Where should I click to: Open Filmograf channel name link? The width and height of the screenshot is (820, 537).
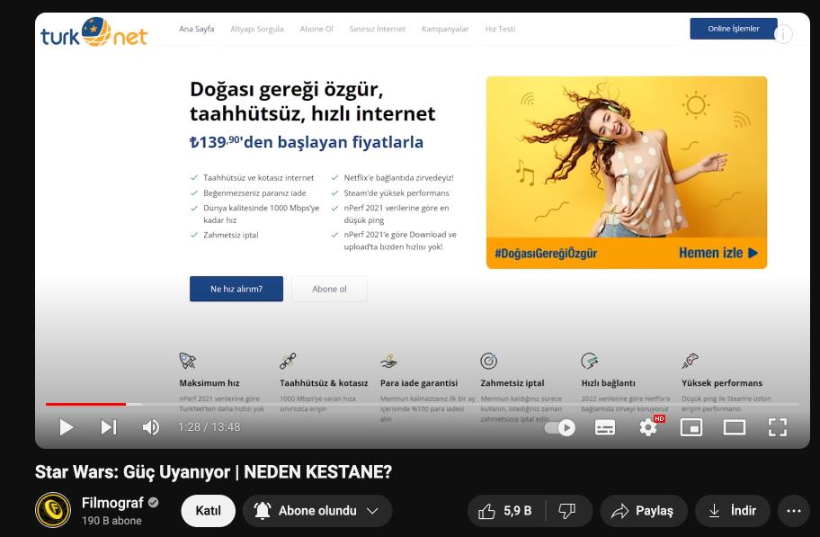pyautogui.click(x=112, y=503)
